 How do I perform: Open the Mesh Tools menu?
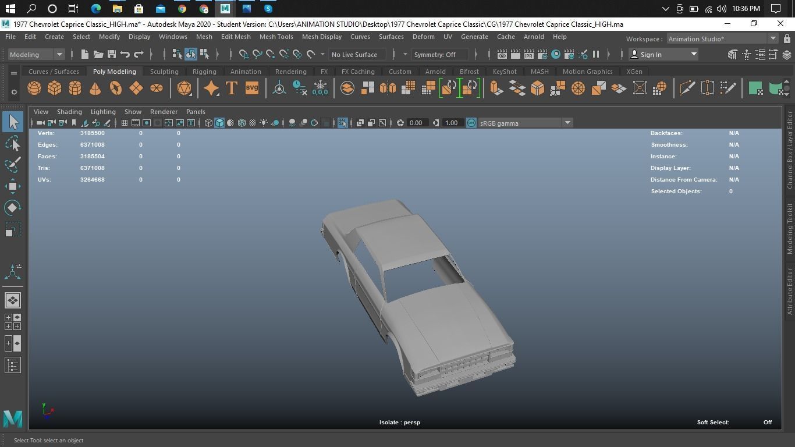[x=276, y=37]
